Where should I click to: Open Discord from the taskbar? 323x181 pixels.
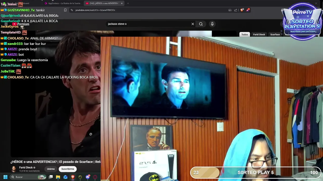click(88, 177)
